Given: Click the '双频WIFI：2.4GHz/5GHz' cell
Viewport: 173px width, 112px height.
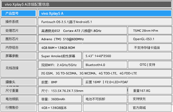Looking at the screenshot, I should tap(60, 65).
